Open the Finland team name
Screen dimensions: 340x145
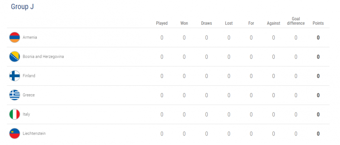point(29,76)
